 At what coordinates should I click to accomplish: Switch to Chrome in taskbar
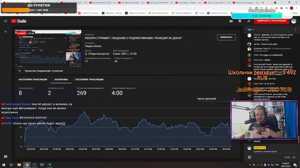pyautogui.click(x=27, y=165)
